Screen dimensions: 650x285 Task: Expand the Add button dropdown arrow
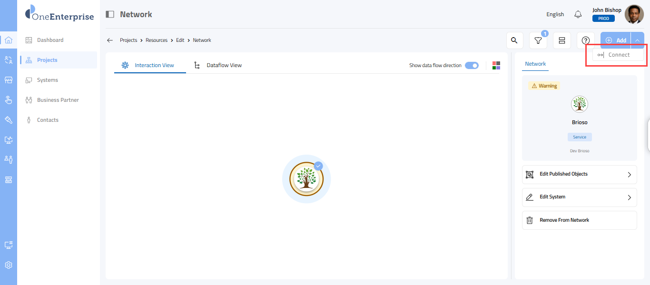637,40
